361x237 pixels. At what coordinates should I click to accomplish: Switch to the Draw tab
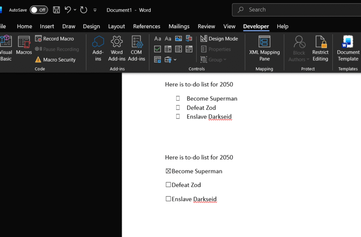tap(68, 26)
